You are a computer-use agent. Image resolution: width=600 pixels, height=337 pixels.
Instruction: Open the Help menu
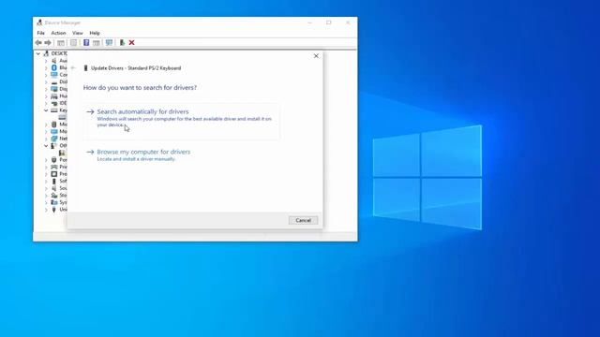coord(95,34)
